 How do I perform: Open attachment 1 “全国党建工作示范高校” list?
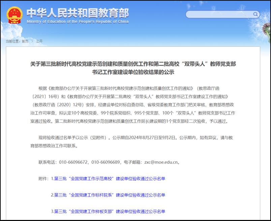(110, 179)
